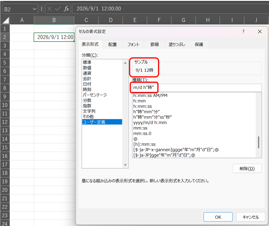Select その他 category
The image size is (269, 226).
click(102, 117)
